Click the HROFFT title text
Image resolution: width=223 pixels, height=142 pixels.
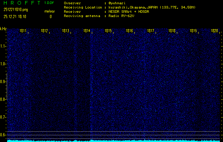click(22, 3)
